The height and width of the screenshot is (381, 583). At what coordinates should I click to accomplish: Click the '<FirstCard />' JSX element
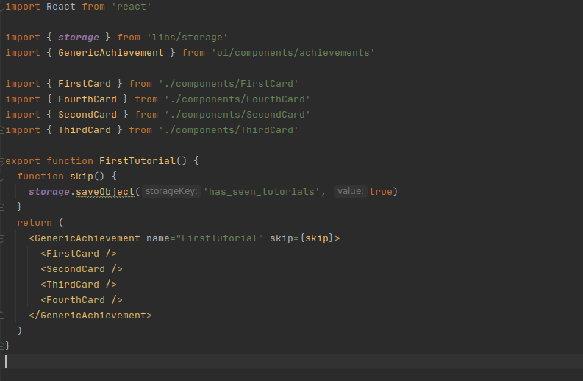click(79, 254)
